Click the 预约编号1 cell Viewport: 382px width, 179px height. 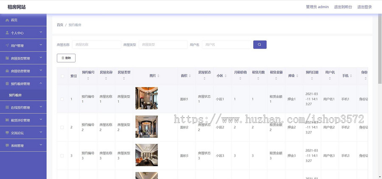pos(88,99)
